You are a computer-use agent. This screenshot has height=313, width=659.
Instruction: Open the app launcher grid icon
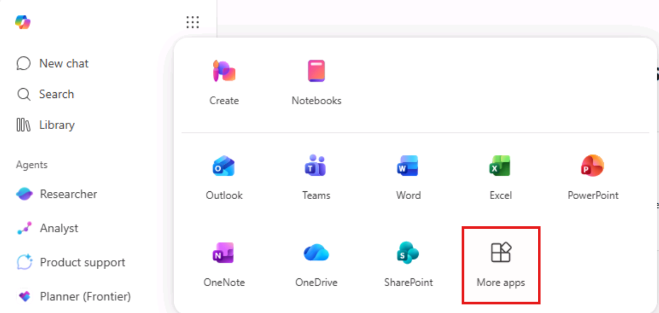[x=192, y=22]
